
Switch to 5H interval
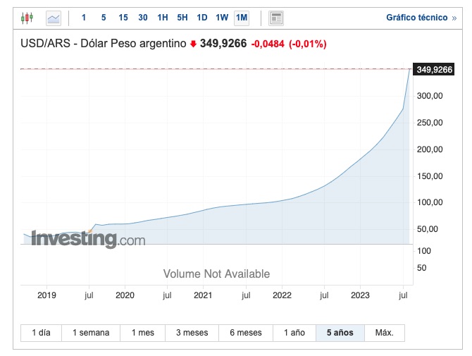point(182,17)
